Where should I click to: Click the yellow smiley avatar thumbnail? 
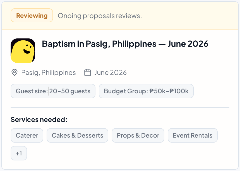(23, 51)
